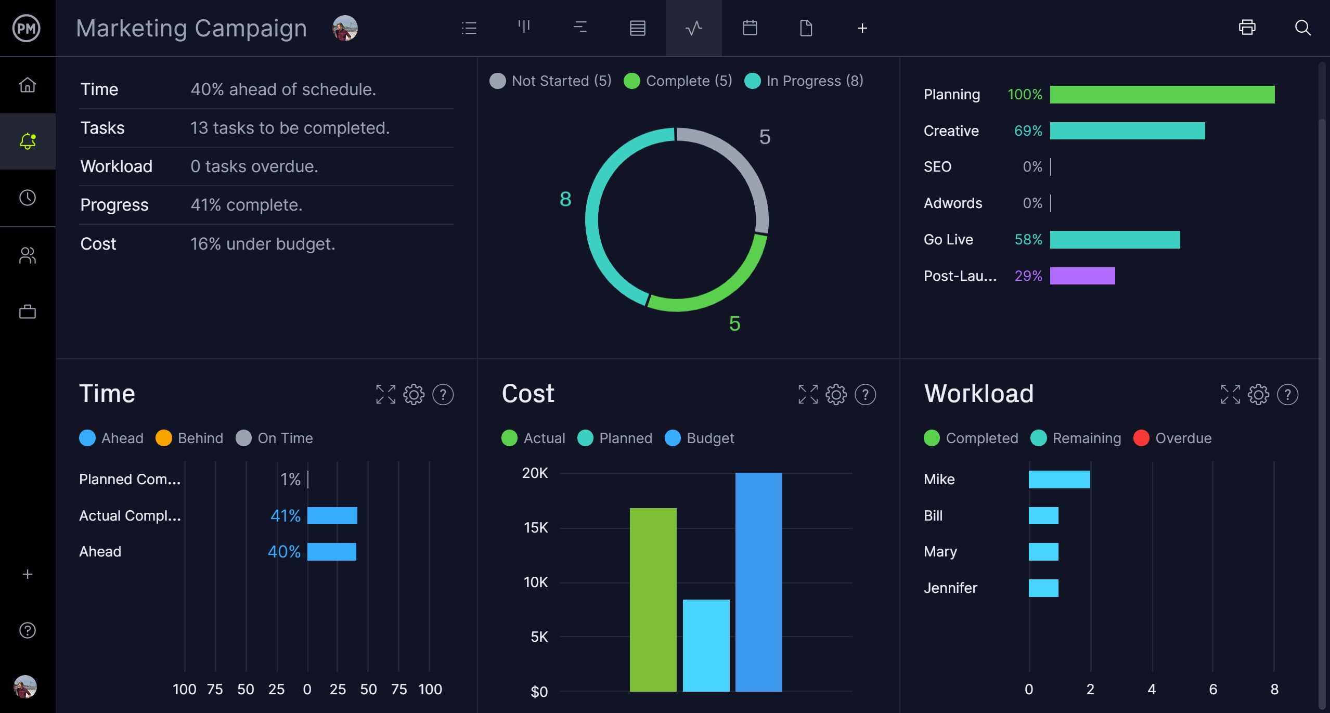Click help icon on Workload widget
The width and height of the screenshot is (1330, 713).
pos(1289,395)
